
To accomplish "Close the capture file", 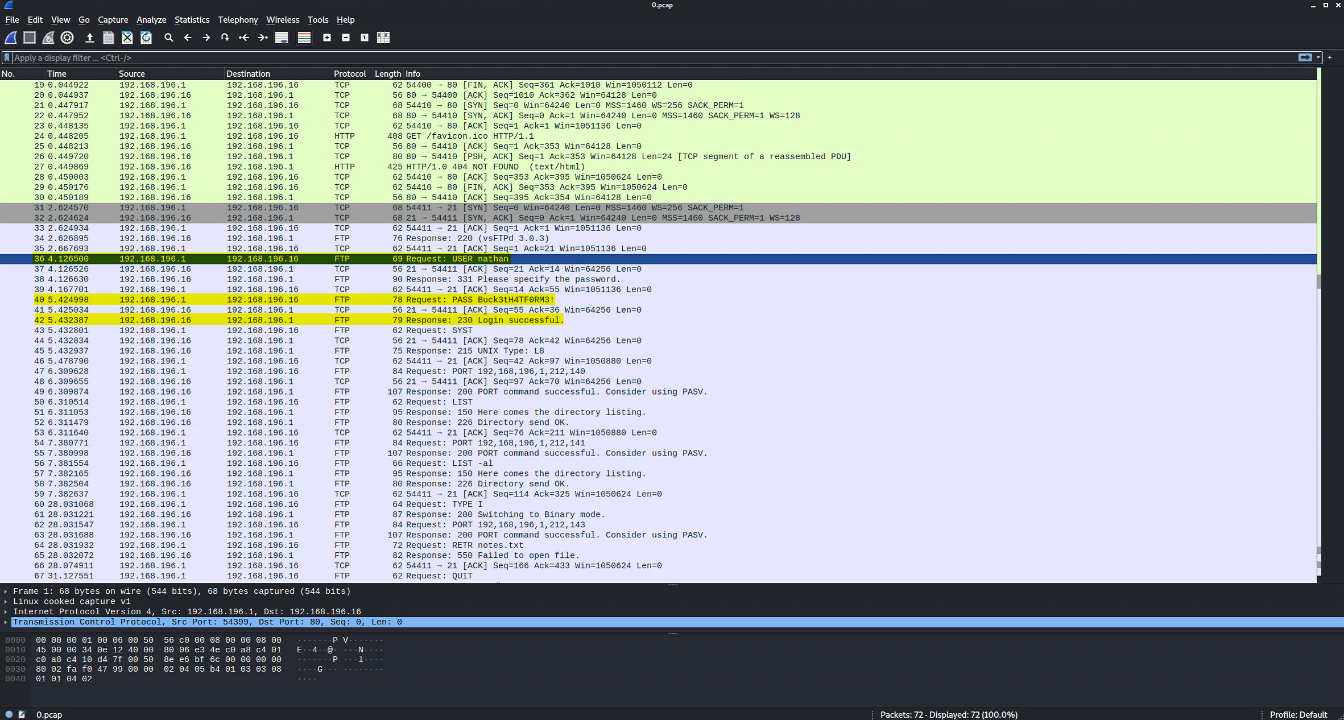I will coord(127,38).
